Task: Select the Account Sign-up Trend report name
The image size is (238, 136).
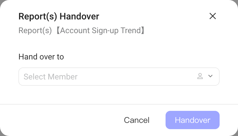Action: point(101,31)
